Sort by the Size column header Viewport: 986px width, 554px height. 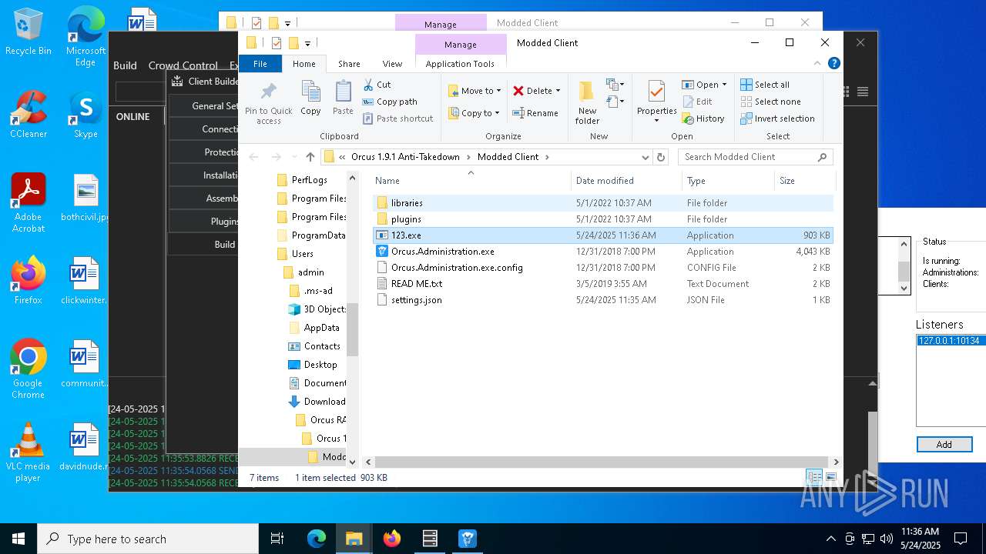point(803,181)
